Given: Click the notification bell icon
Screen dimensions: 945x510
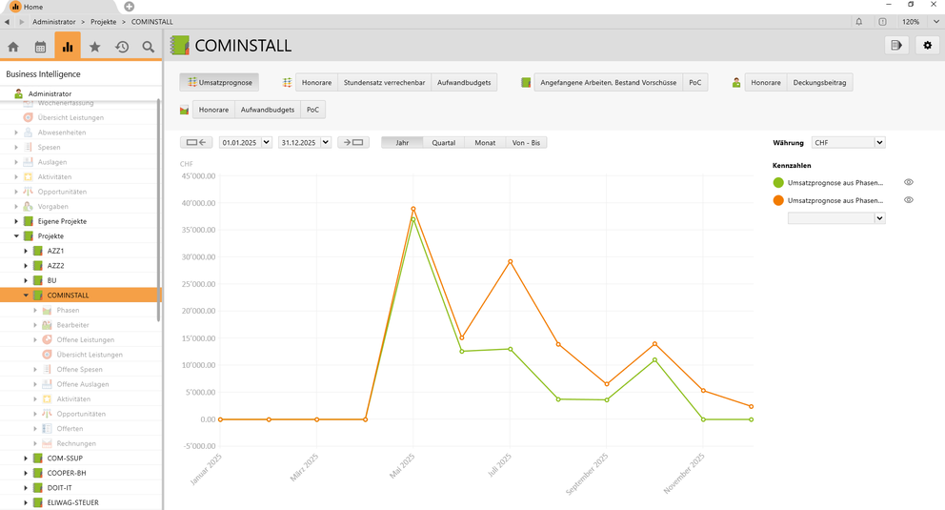Looking at the screenshot, I should click(858, 21).
